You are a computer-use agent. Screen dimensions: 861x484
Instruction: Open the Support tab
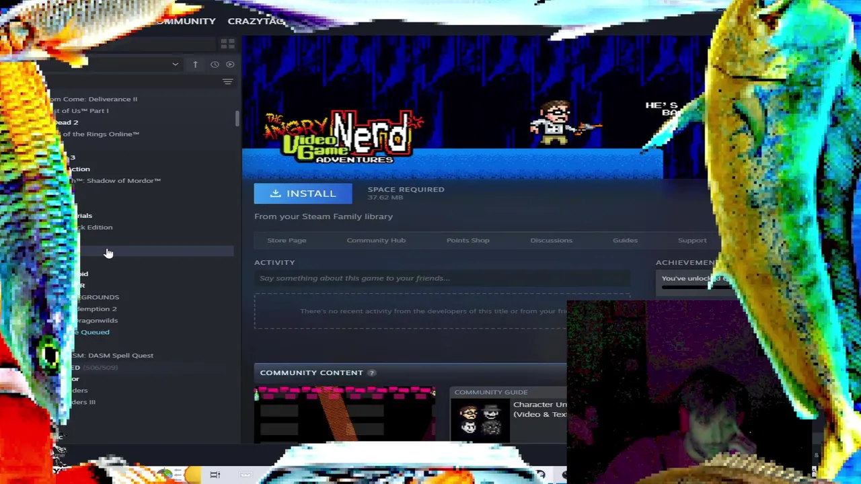click(x=692, y=240)
